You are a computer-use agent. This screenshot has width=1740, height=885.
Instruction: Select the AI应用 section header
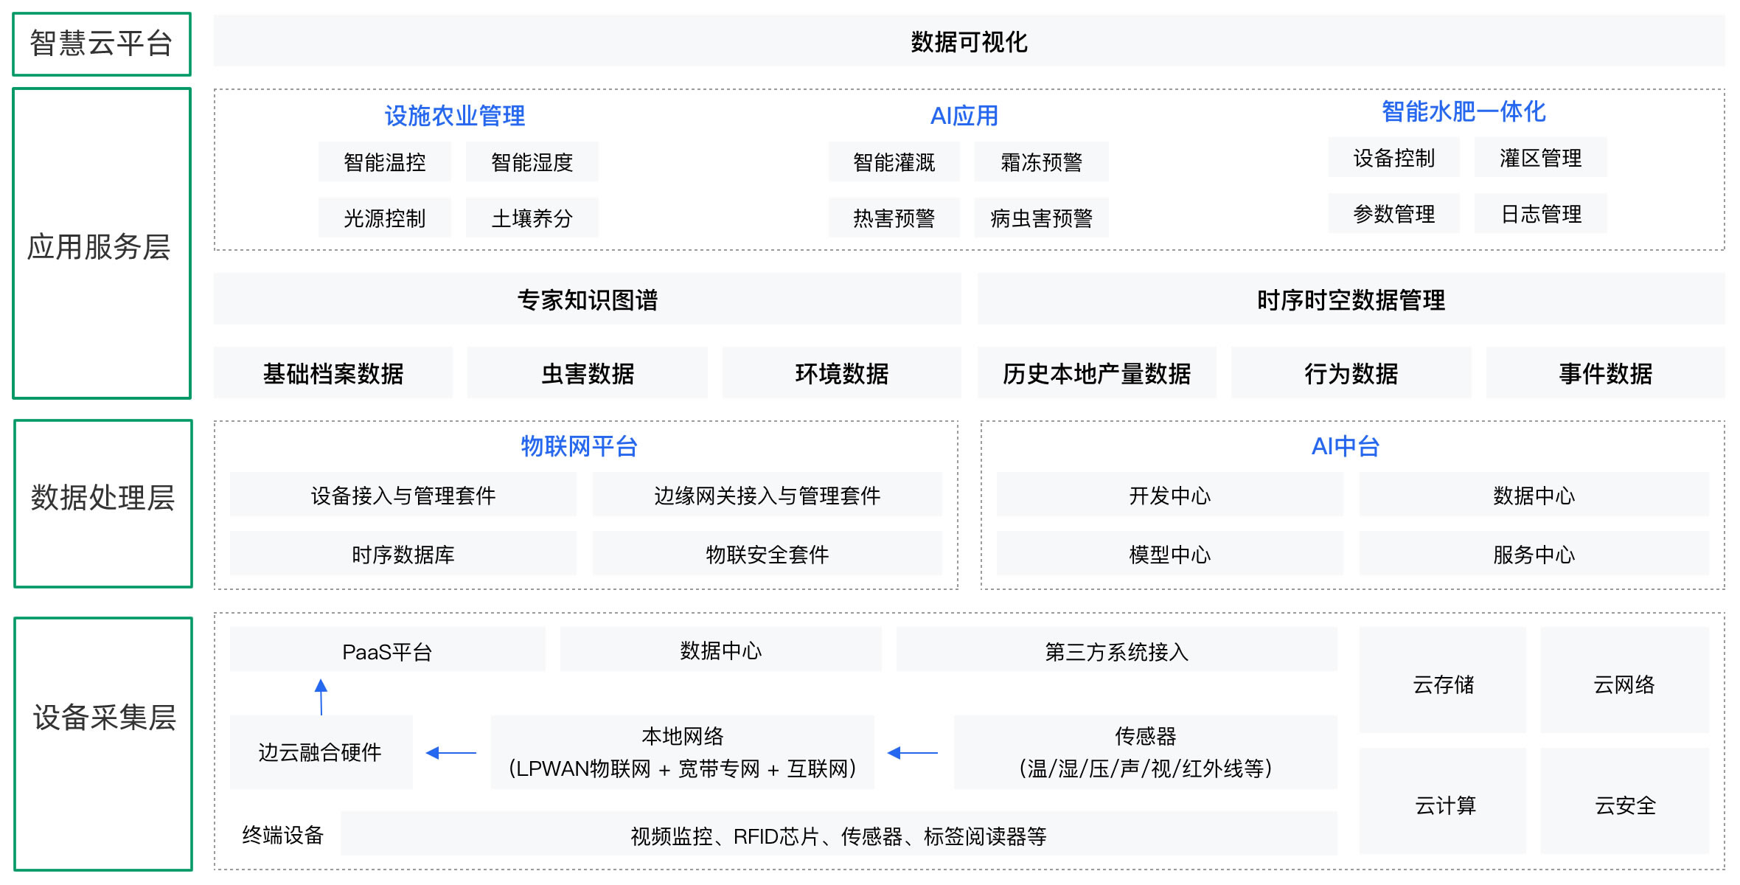(963, 114)
